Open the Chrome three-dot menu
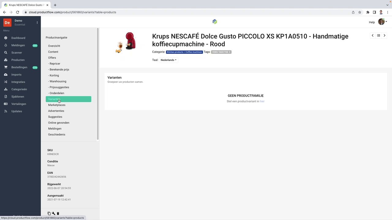The height and width of the screenshot is (220, 392). tap(388, 12)
